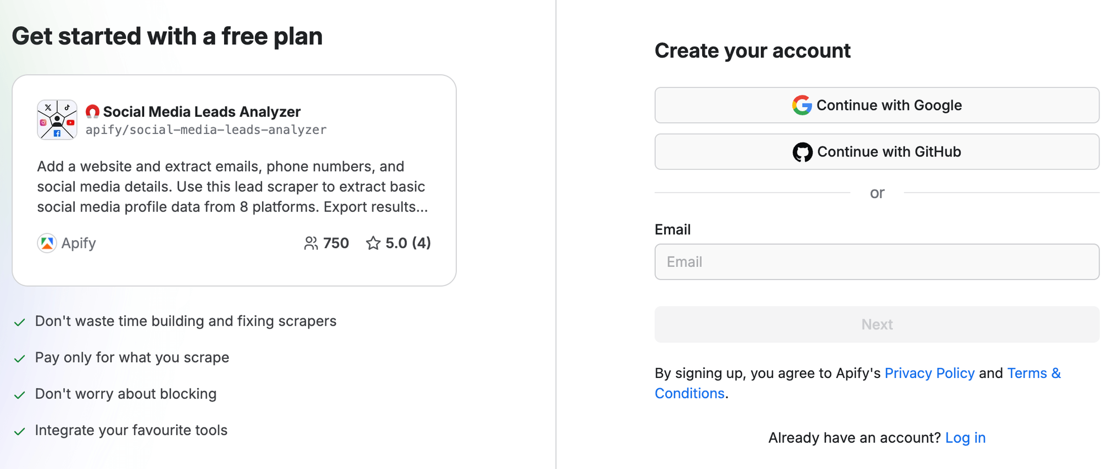1118x469 pixels.
Task: Click the Google logo icon
Action: pyautogui.click(x=802, y=105)
